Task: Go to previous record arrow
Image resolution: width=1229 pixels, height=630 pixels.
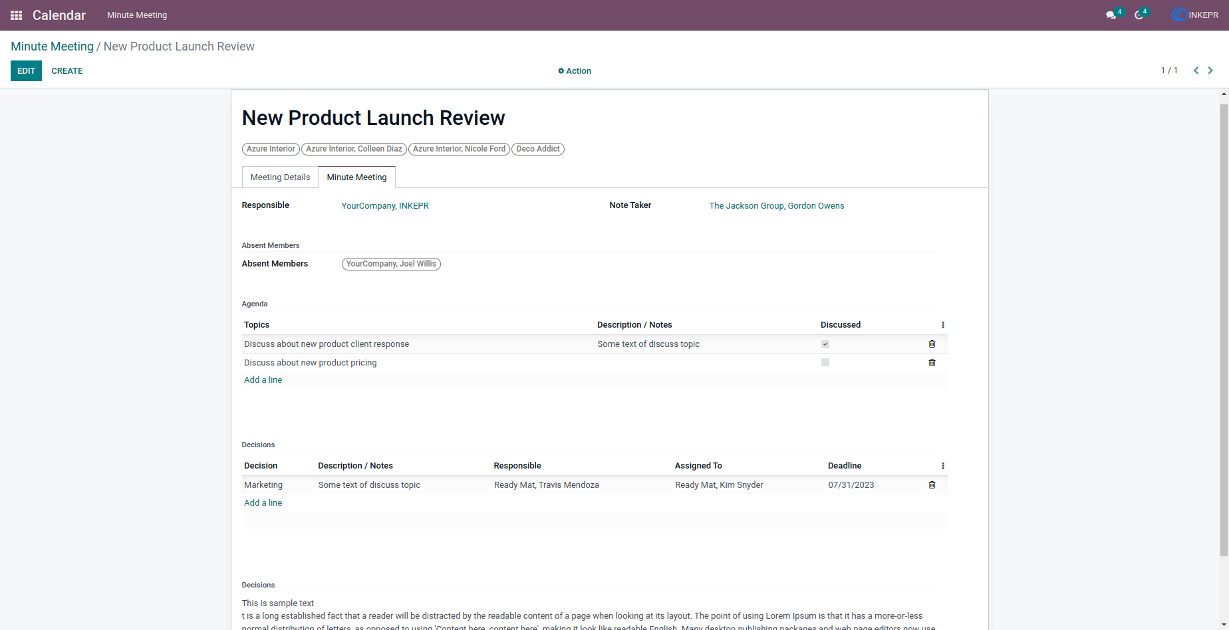Action: click(x=1196, y=70)
